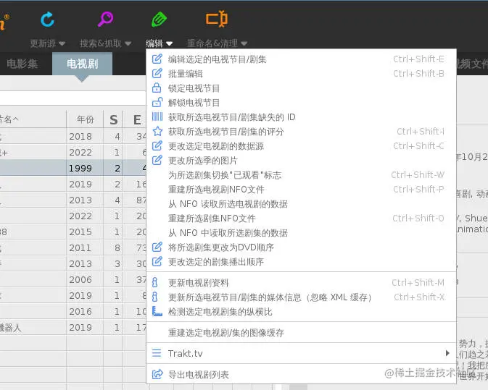Select the table row with year 2011
Image resolution: width=488 pixels, height=390 pixels.
pyautogui.click(x=73, y=247)
